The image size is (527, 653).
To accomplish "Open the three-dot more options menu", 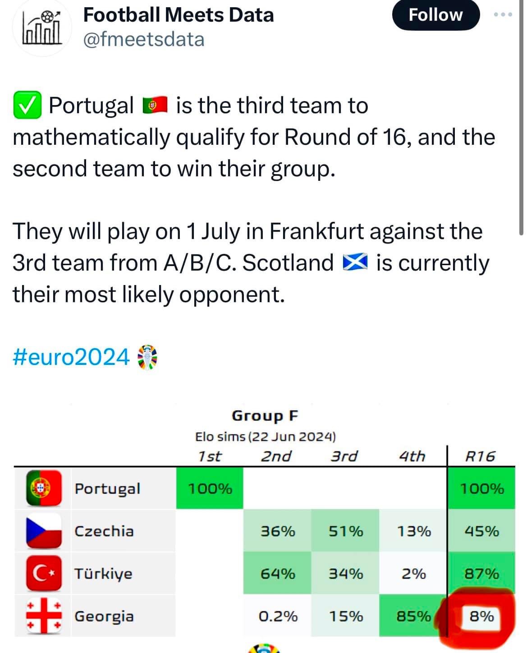I will click(503, 15).
